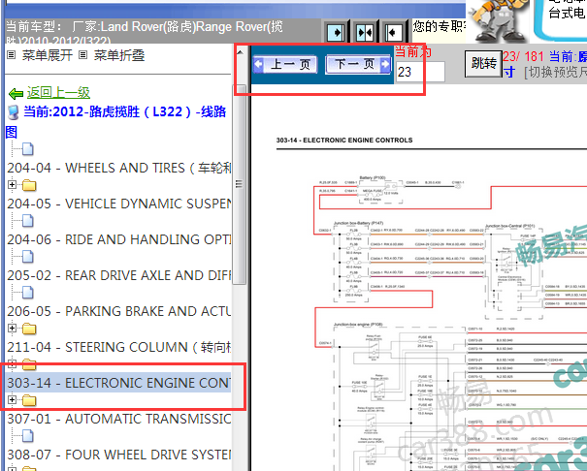587x471 pixels.
Task: Click the green back arrow icon
Action: tap(16, 93)
